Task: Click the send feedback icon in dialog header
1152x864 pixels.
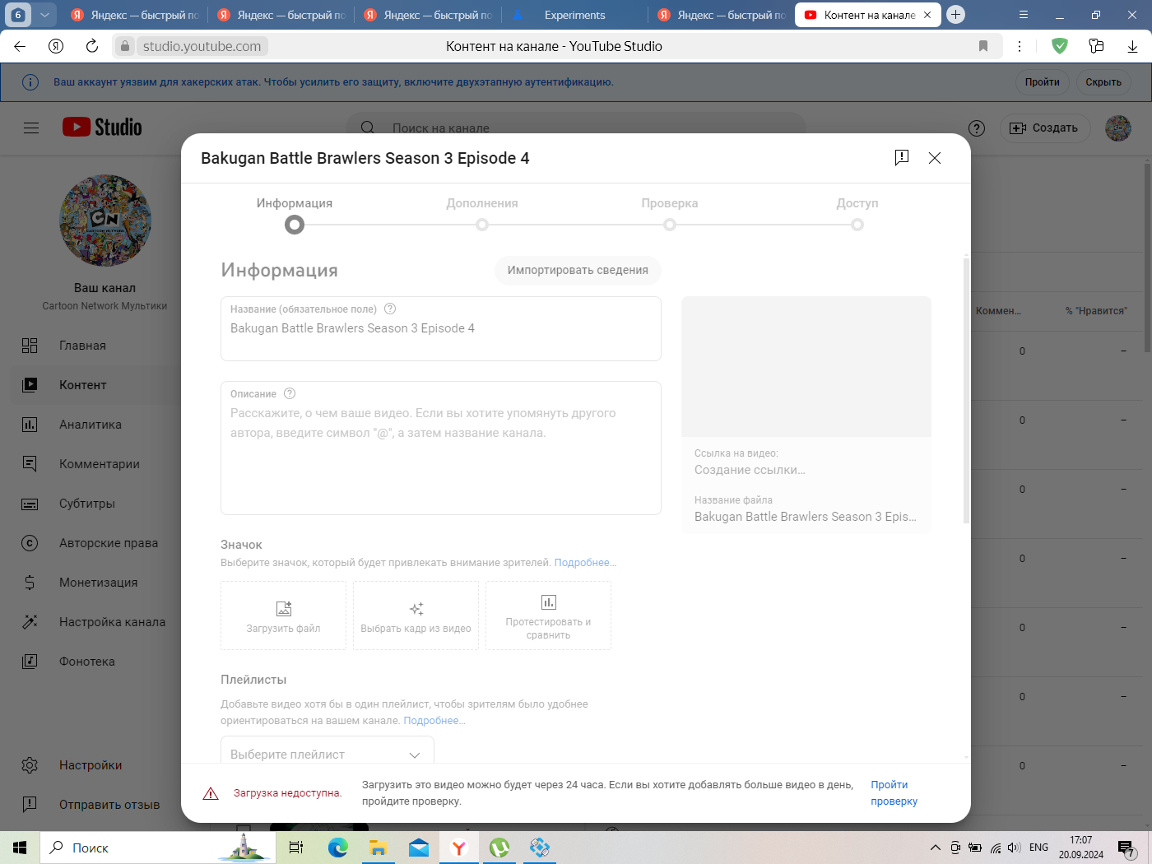Action: tap(902, 157)
